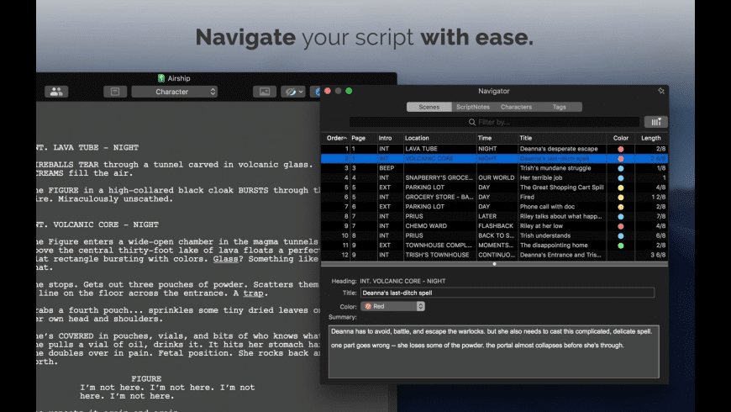Viewport: 731px width, 412px height.
Task: Select The Great Shopping Cart Spill title
Action: click(x=562, y=188)
